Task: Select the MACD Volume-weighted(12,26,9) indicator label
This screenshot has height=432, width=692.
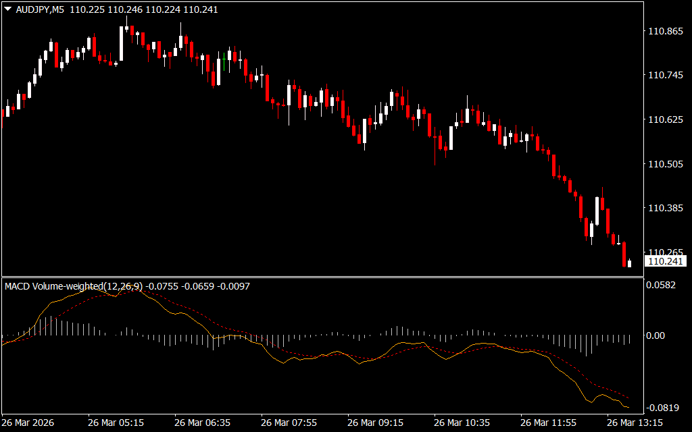Action: tap(74, 286)
